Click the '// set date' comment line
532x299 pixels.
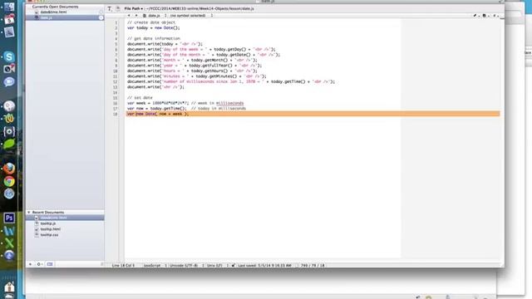pos(140,98)
